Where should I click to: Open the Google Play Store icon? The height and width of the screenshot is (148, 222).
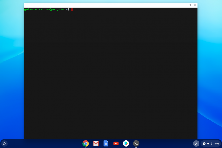point(126,144)
